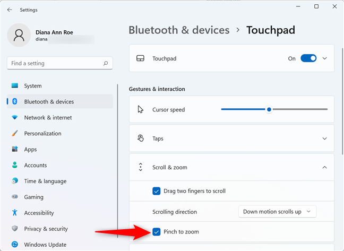Minimize the Settings window
The width and height of the screenshot is (344, 251).
[298, 6]
